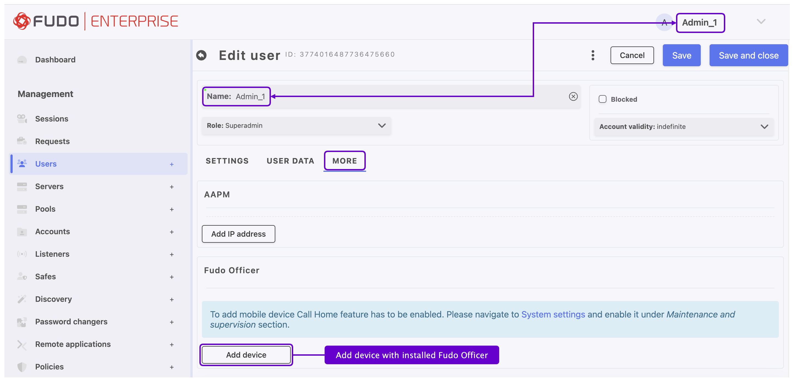Switch to the SETTINGS tab

[227, 161]
